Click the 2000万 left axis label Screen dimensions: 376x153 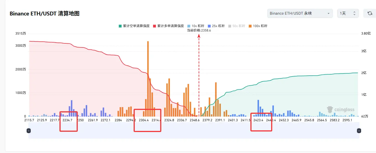[21, 69]
